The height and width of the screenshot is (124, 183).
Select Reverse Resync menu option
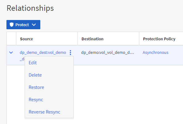point(45,112)
